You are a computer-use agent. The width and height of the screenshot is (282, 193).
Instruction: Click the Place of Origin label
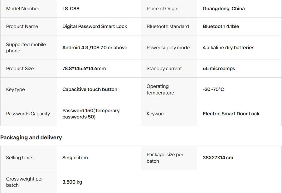(162, 9)
